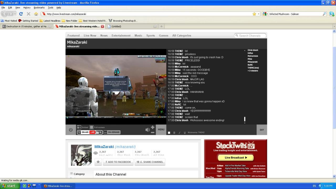Favorite the channel with the star button
The width and height of the screenshot is (336, 189).
(98, 162)
